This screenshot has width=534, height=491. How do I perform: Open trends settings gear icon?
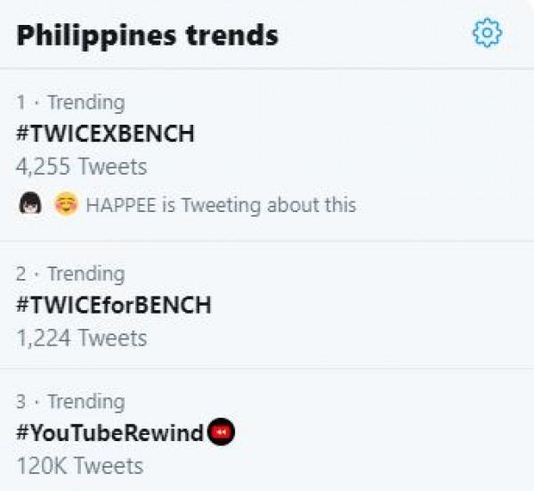click(x=487, y=34)
